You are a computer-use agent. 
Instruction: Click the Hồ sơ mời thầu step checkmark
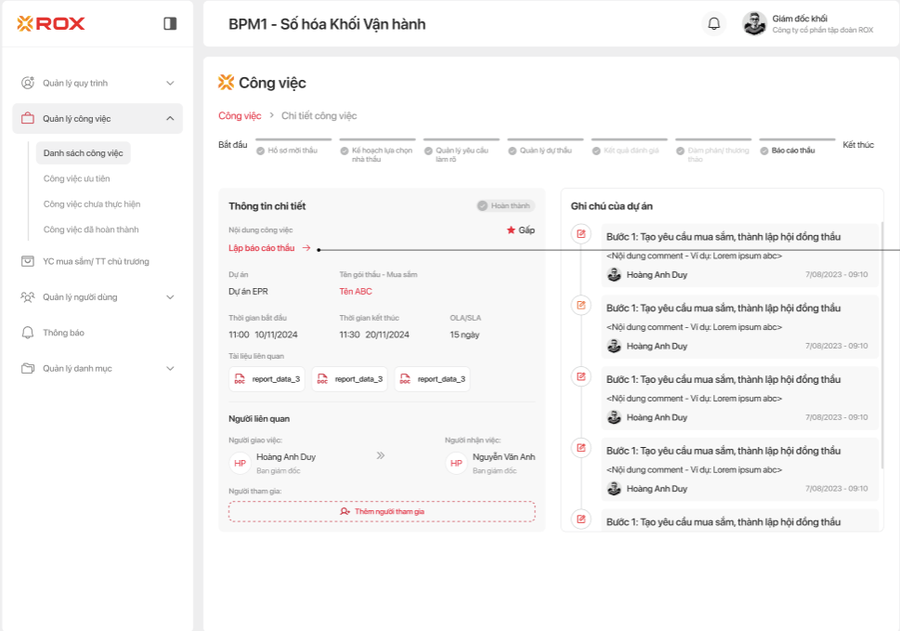coord(261,151)
